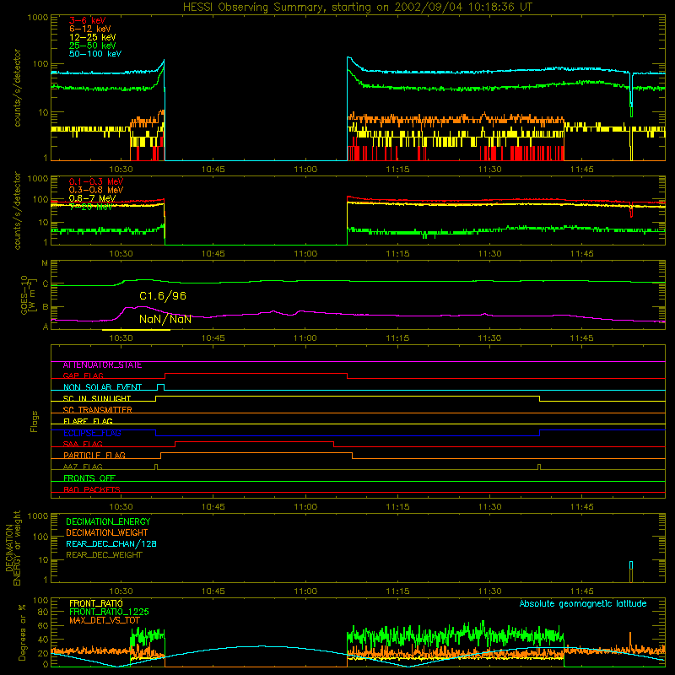Click the Flags vertical axis title
The height and width of the screenshot is (675, 675).
pos(35,421)
